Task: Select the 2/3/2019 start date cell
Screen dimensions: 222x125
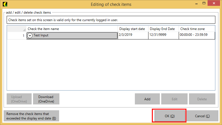Action: click(133, 36)
